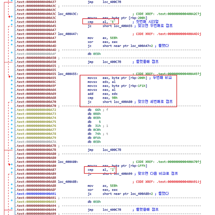Select db 0C0h byte at 400A77
The image size is (215, 215).
point(94,130)
